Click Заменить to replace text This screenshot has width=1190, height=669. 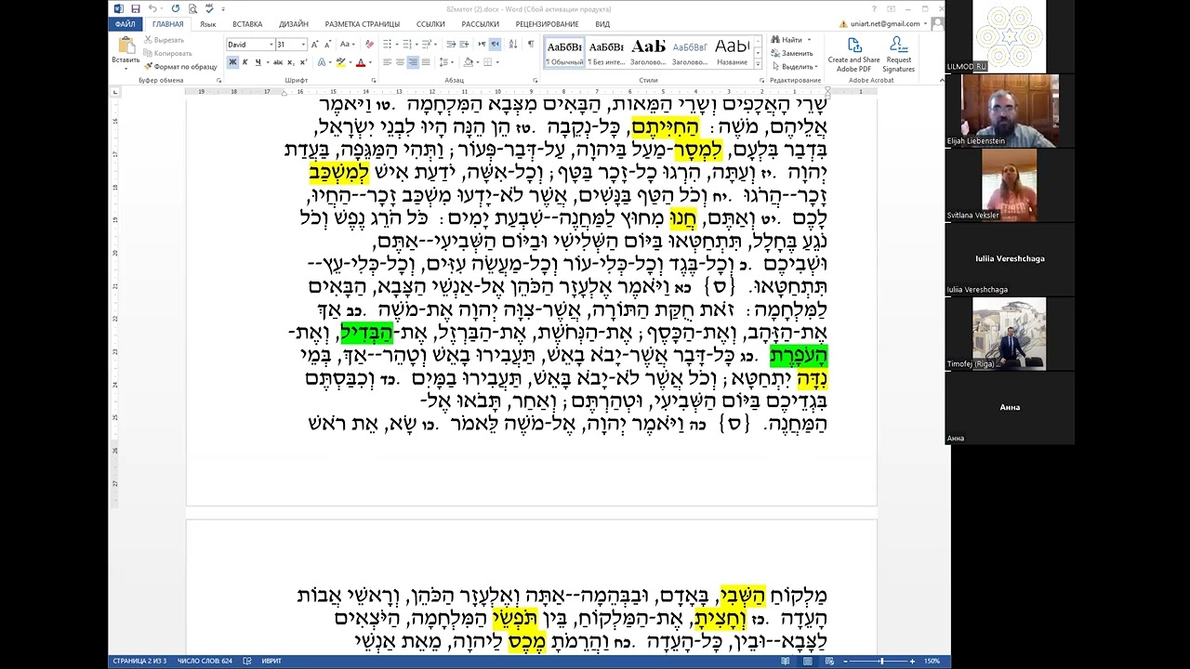pos(792,53)
